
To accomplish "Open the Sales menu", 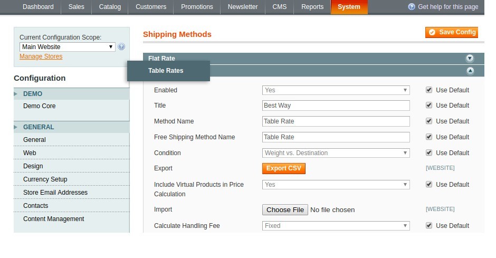I will 76,7.
